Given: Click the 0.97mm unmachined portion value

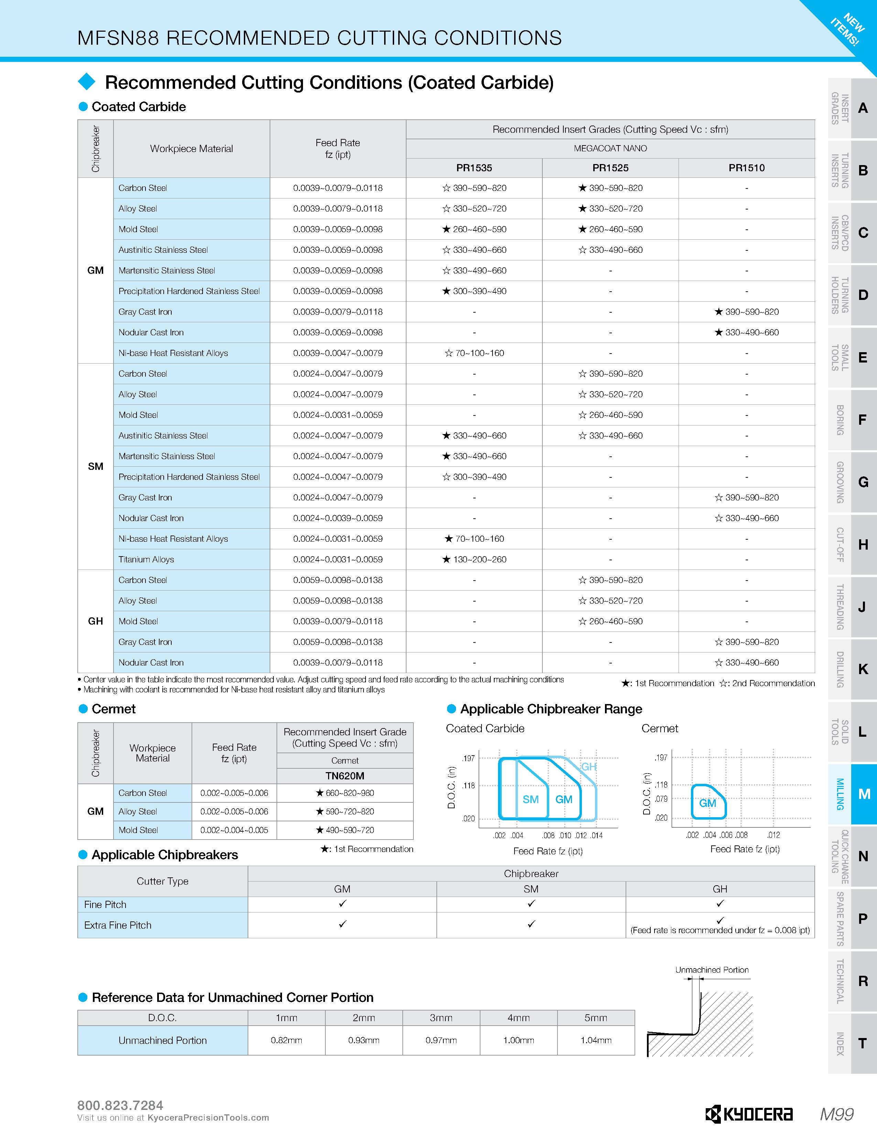Looking at the screenshot, I should pyautogui.click(x=441, y=1040).
